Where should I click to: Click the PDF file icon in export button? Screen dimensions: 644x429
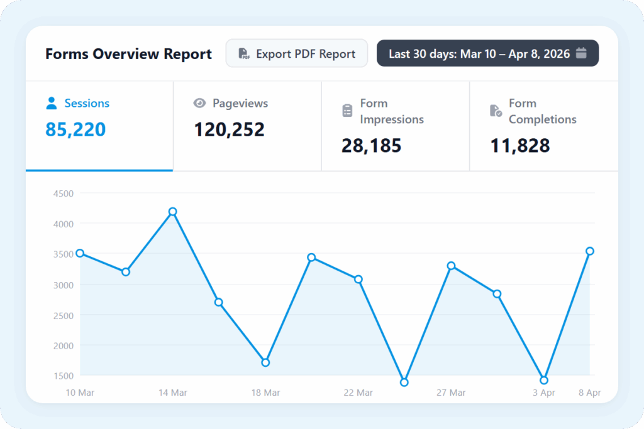pyautogui.click(x=243, y=54)
